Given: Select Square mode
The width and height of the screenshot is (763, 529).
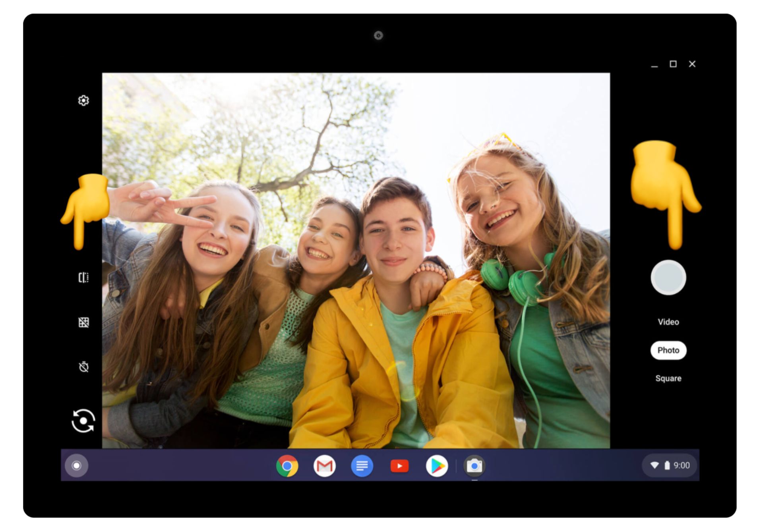Looking at the screenshot, I should pos(668,378).
